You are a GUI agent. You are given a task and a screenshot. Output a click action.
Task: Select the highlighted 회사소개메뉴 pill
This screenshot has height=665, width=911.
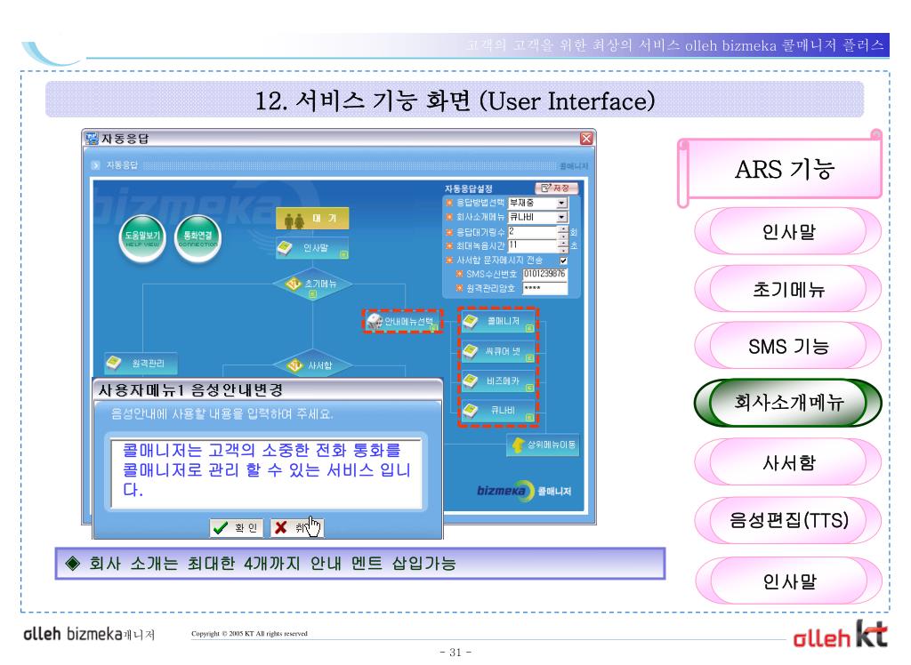[788, 403]
